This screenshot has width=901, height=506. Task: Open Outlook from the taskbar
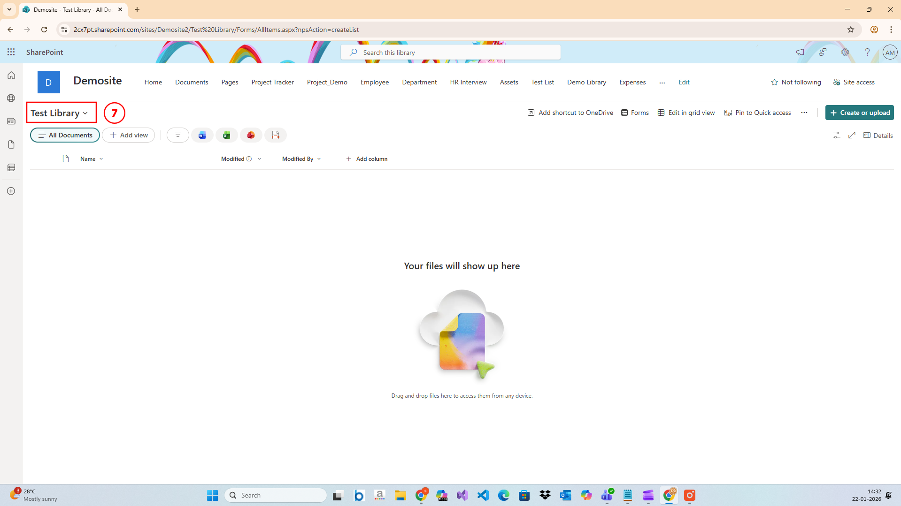pos(566,495)
